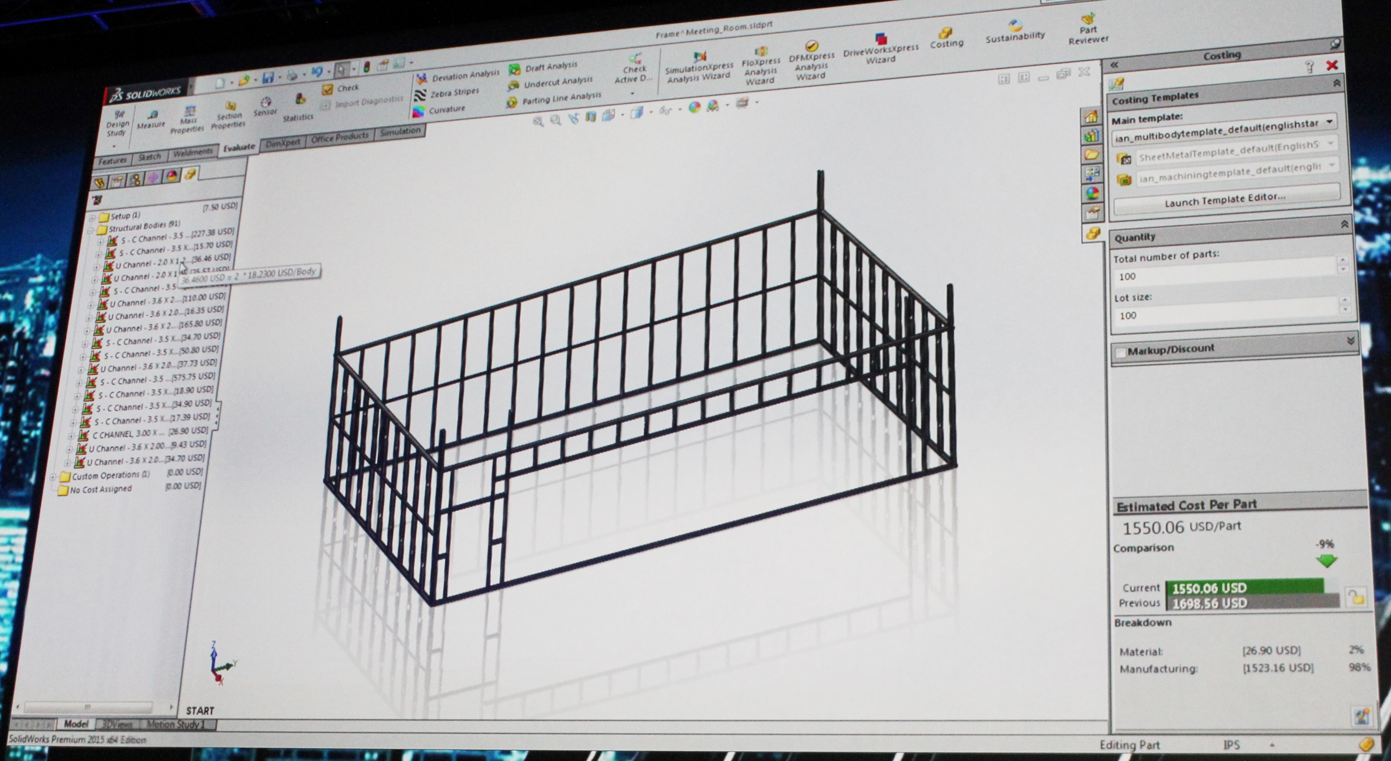Expand the Structural Bodies folder
Image resolution: width=1391 pixels, height=761 pixels.
[90, 230]
